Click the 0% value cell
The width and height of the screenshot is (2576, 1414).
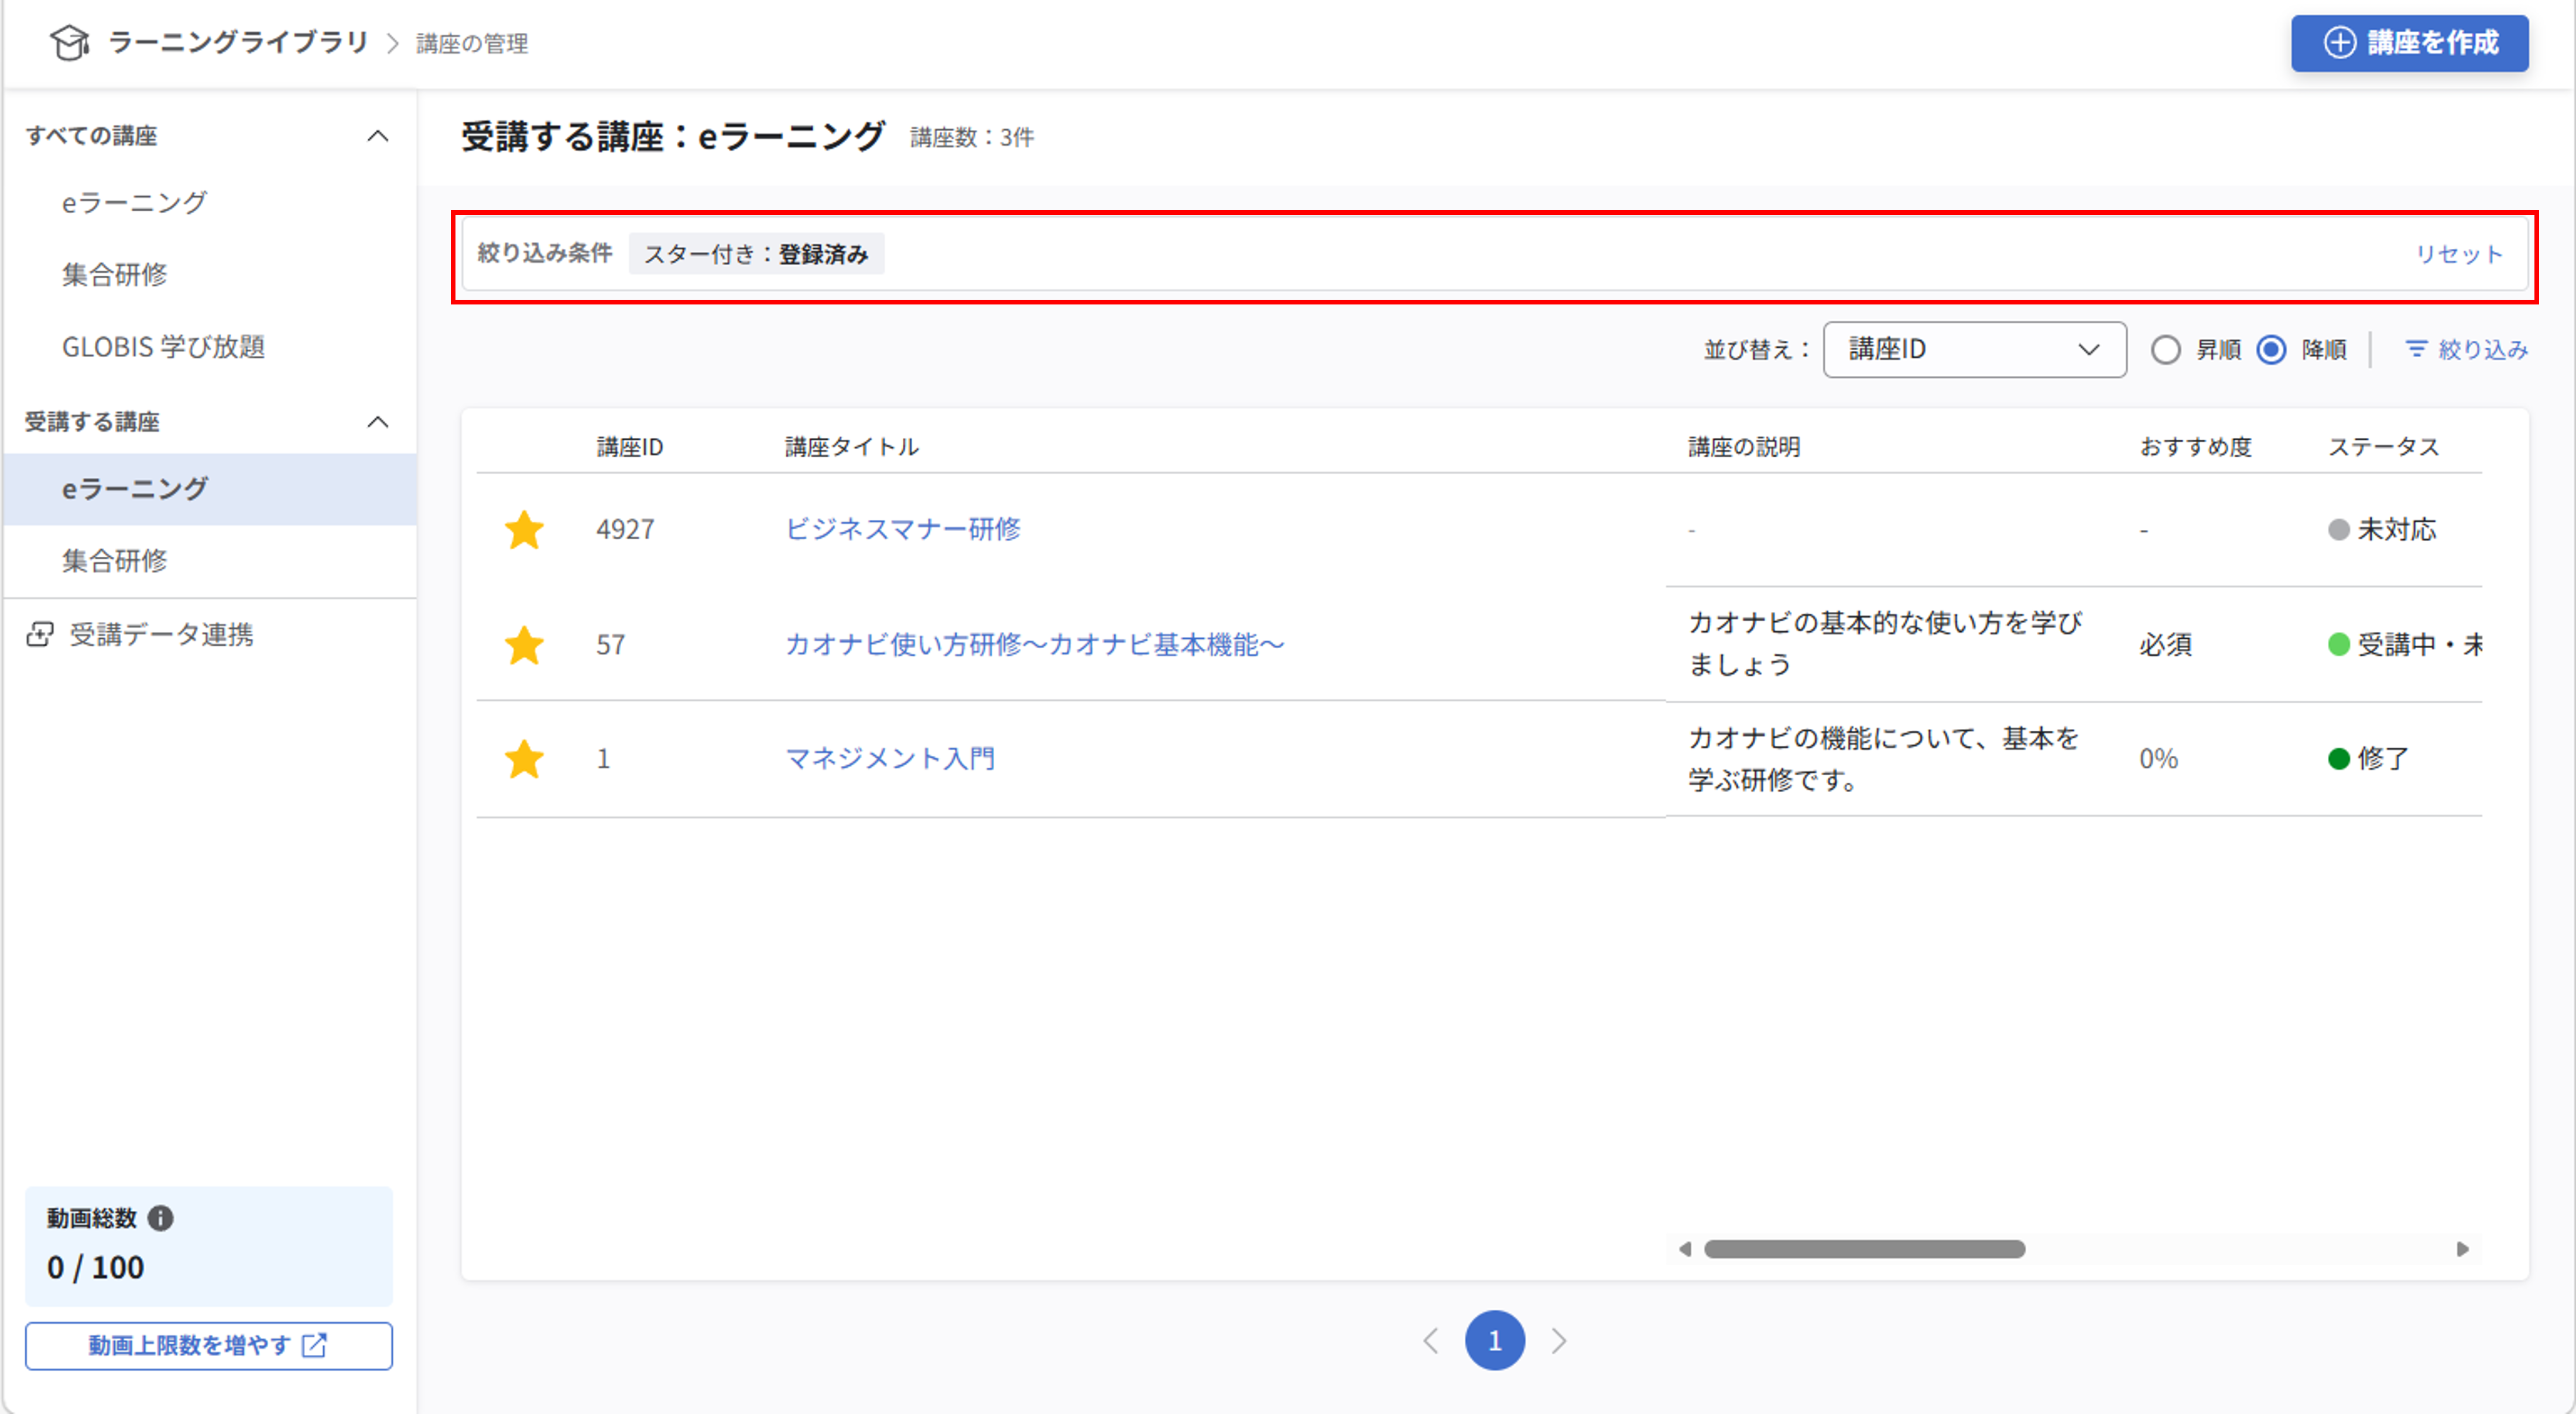coord(2159,759)
